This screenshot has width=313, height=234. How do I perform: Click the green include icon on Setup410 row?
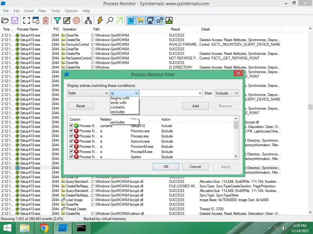[x=76, y=126]
